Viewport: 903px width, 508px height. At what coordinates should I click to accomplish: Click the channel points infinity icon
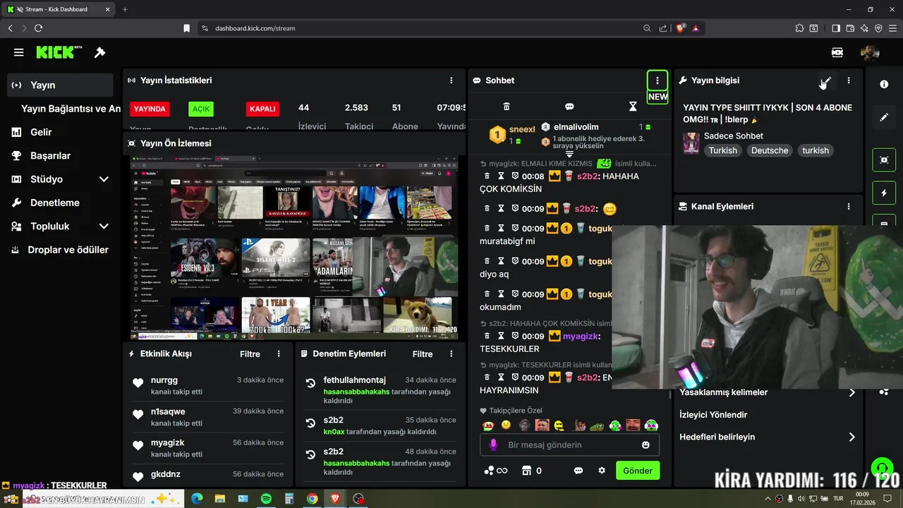pyautogui.click(x=496, y=471)
